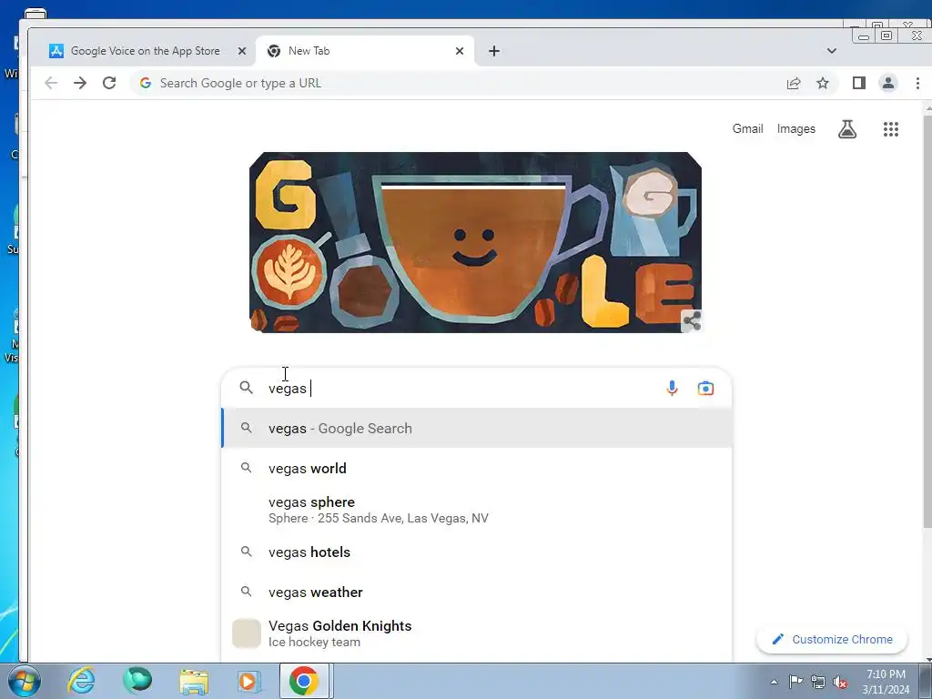
Task: Open Search Labs flask icon
Action: 847,129
